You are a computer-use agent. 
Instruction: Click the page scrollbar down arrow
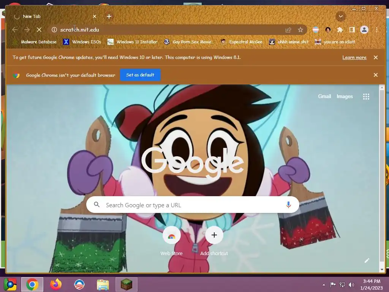click(x=382, y=270)
